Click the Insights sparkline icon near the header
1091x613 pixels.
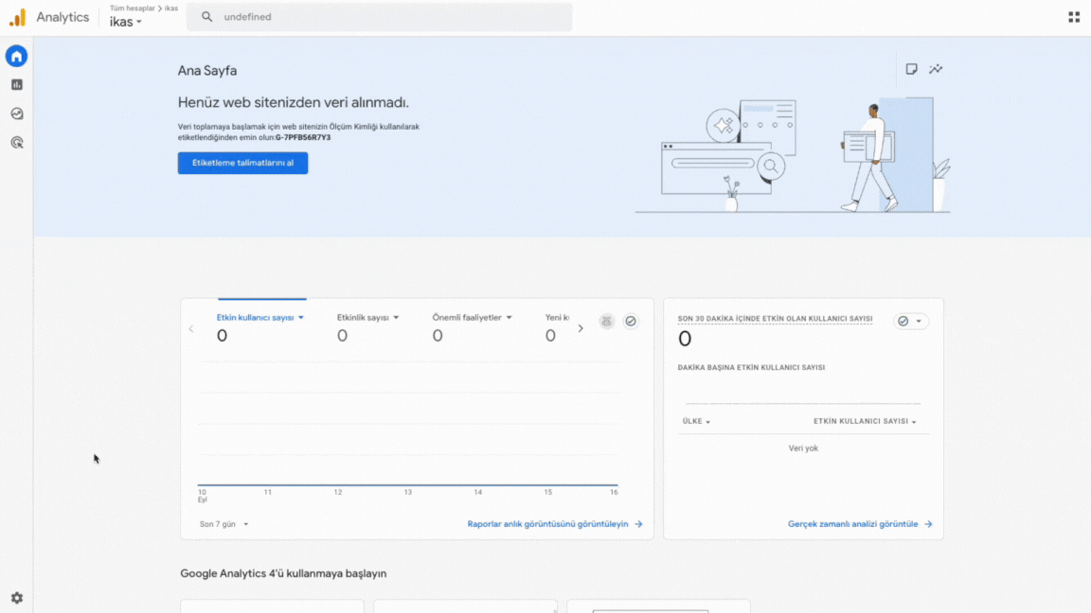936,69
